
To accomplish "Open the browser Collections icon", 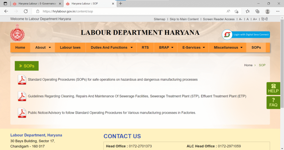I will tap(257, 11).
